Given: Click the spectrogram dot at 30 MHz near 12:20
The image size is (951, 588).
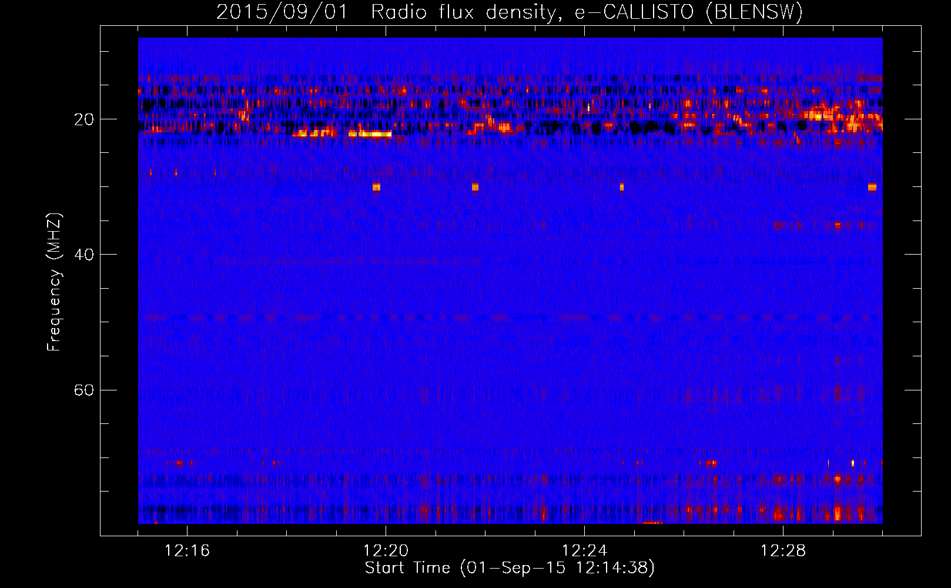Looking at the screenshot, I should [x=376, y=187].
